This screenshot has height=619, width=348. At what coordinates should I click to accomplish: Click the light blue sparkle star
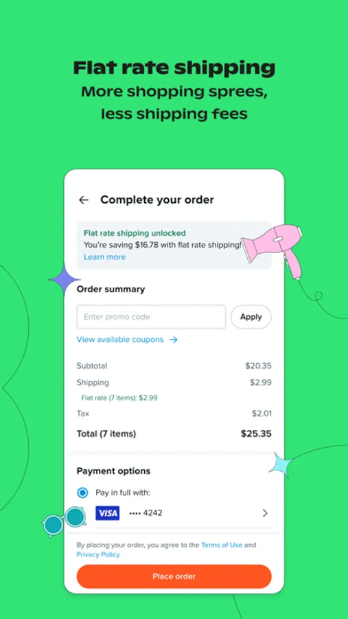click(283, 465)
